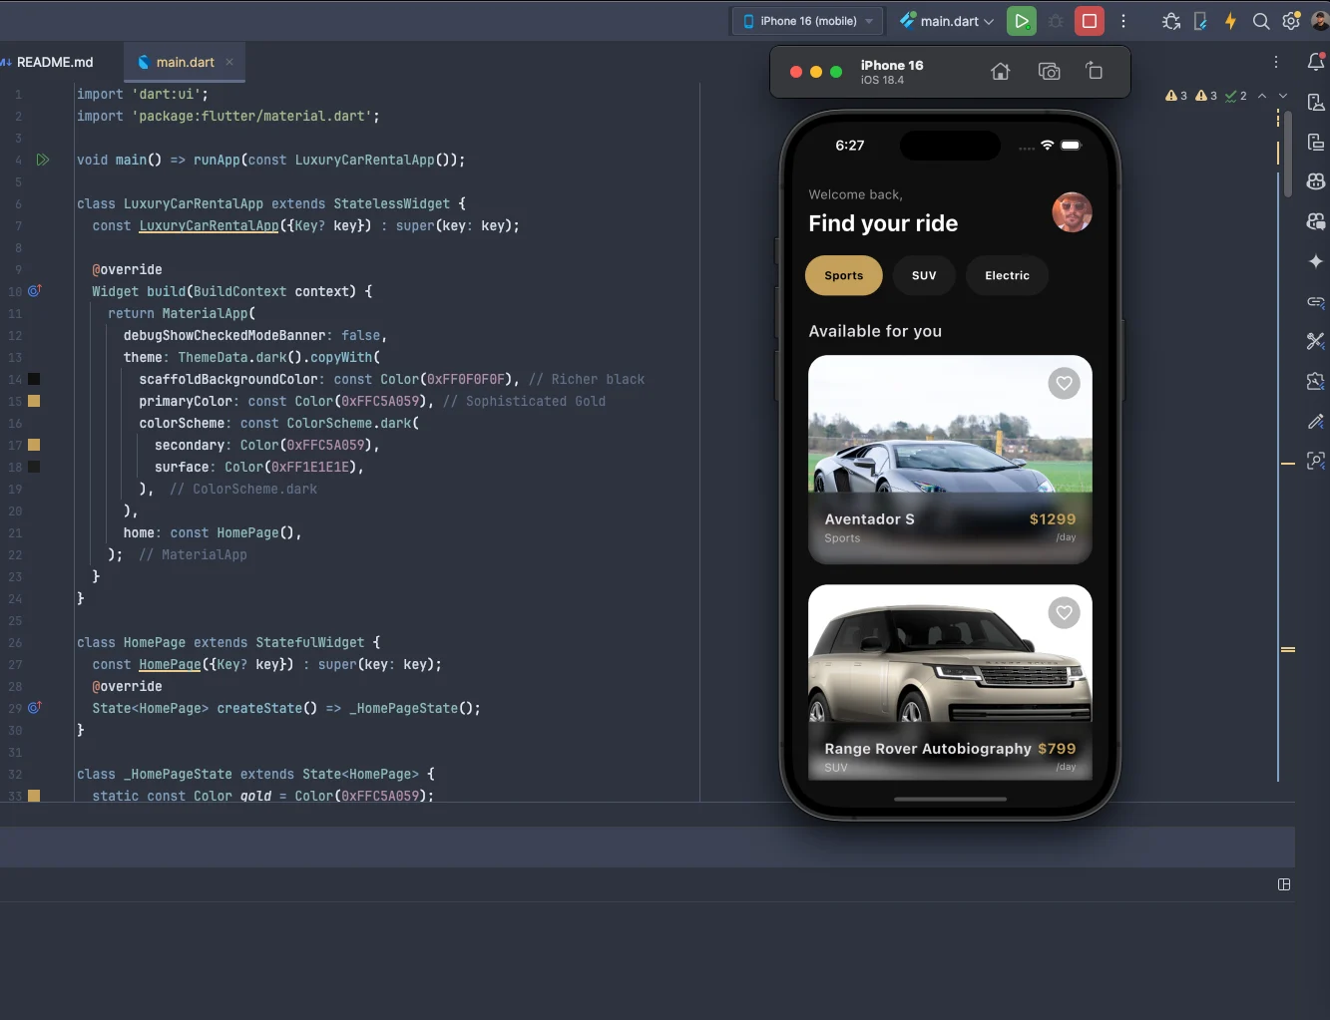Capture a device screenshot with the camera icon
The image size is (1330, 1020).
1049,71
